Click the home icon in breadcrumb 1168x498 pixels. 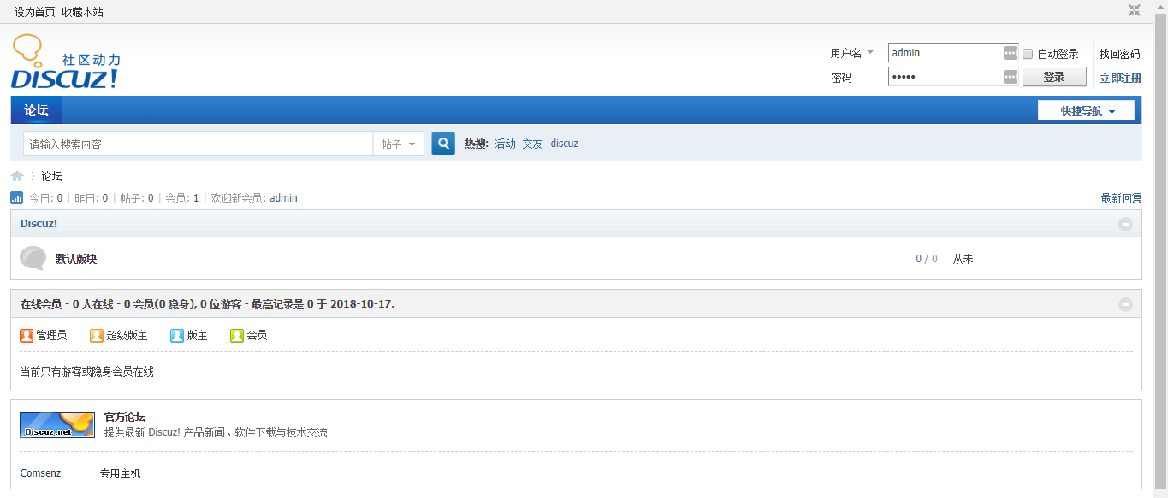(x=17, y=176)
